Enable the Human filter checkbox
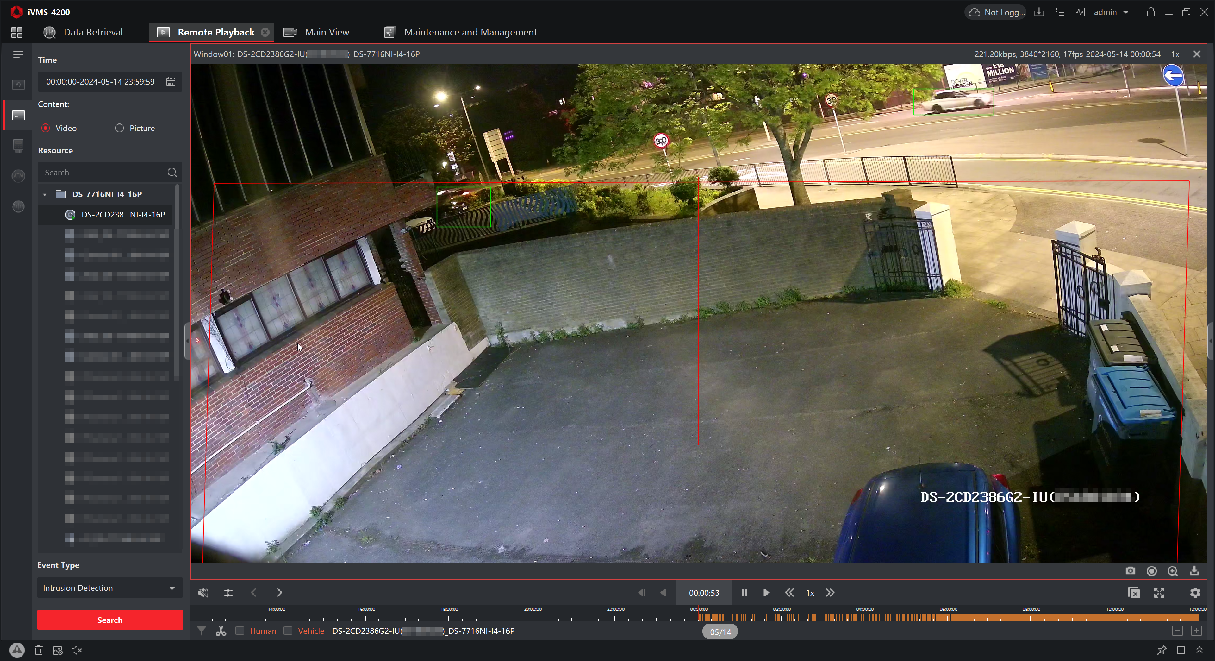This screenshot has width=1215, height=661. (x=240, y=631)
